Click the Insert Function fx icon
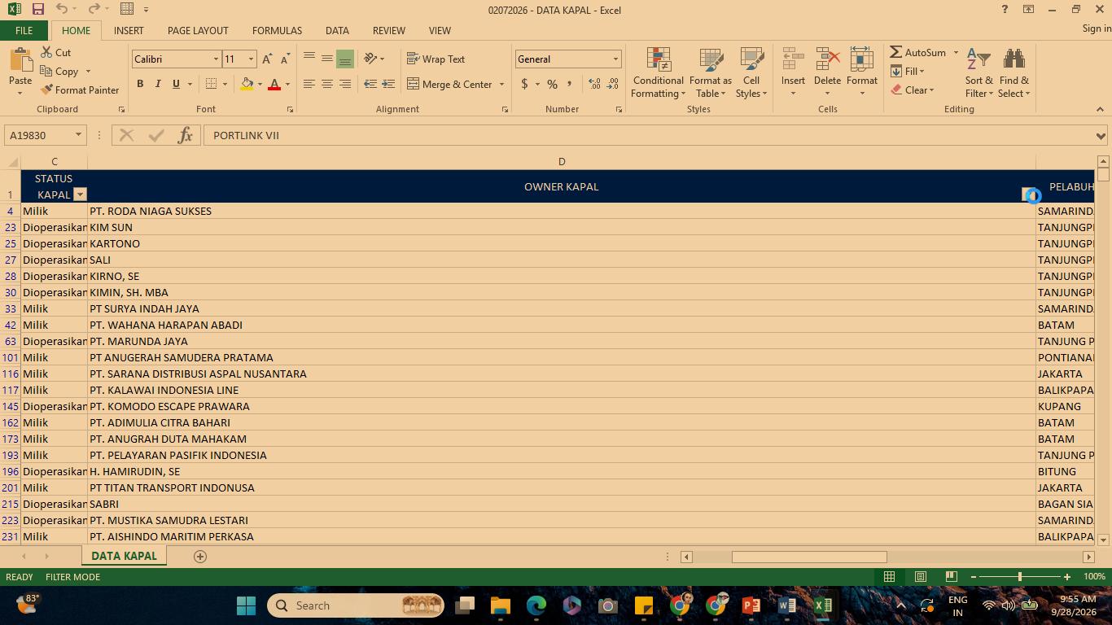Image resolution: width=1112 pixels, height=625 pixels. pyautogui.click(x=185, y=135)
